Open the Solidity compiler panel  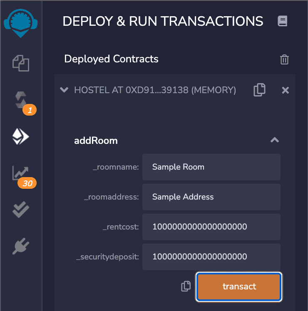click(x=21, y=100)
